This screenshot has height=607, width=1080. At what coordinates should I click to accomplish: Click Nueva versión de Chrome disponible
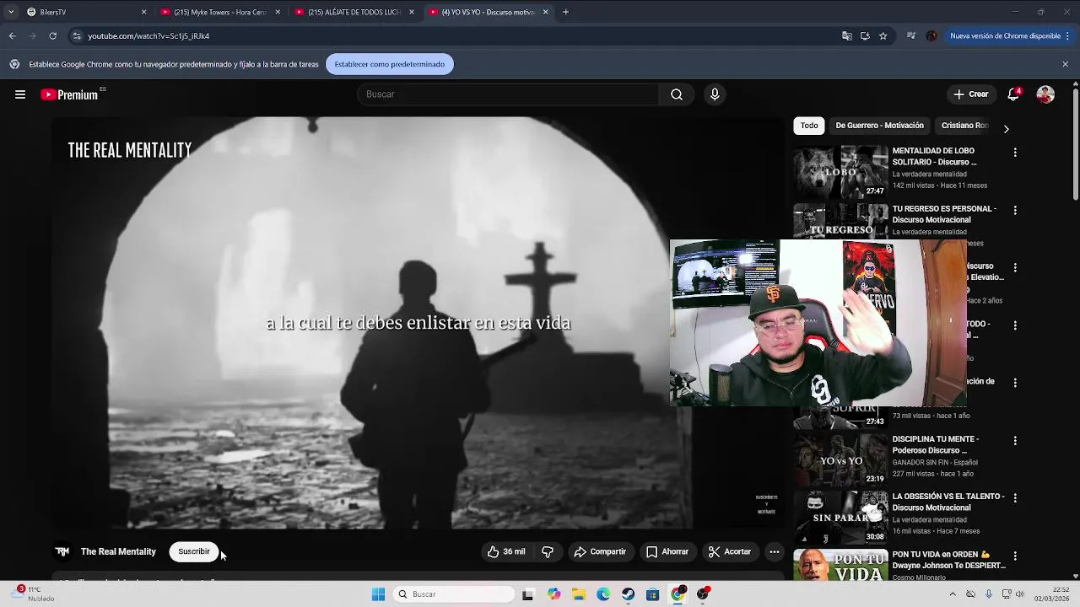[1004, 36]
